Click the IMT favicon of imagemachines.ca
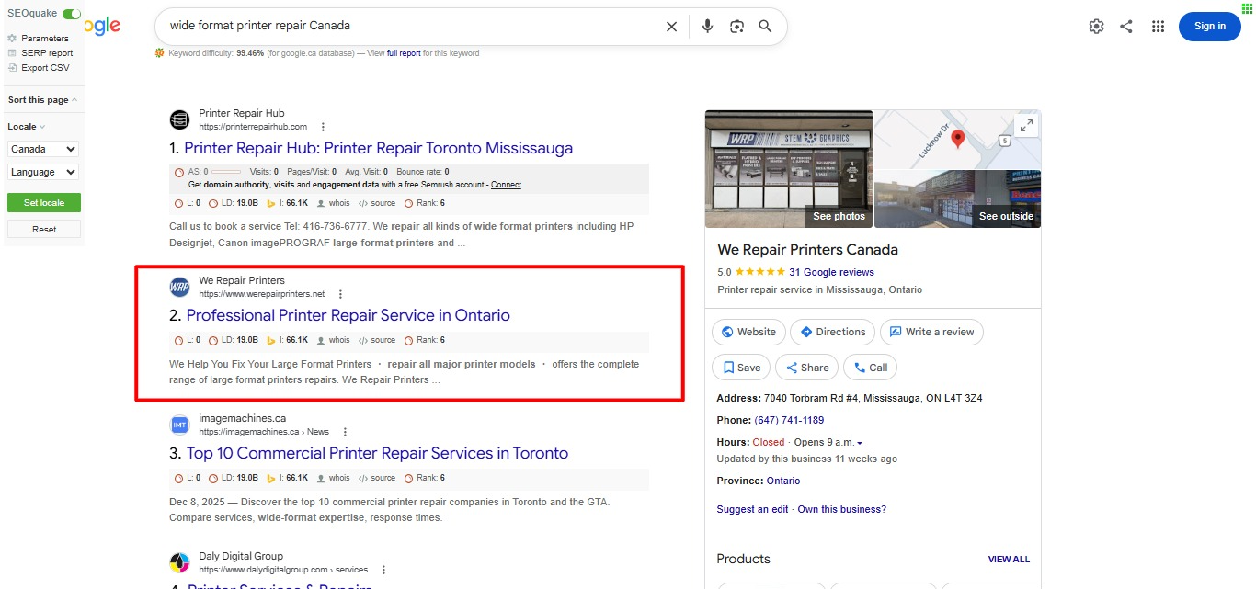 coord(179,425)
